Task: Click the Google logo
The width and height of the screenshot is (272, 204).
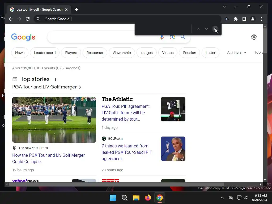Action: pyautogui.click(x=23, y=37)
